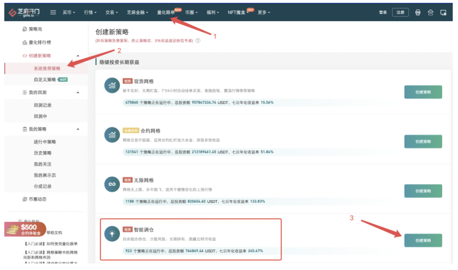The width and height of the screenshot is (458, 270).
Task: Click the 帮助文档 label
Action: 54,233
